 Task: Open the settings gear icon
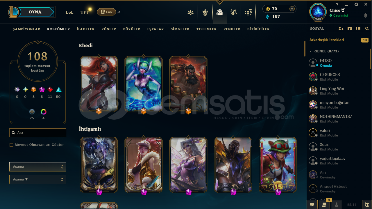[x=356, y=4]
